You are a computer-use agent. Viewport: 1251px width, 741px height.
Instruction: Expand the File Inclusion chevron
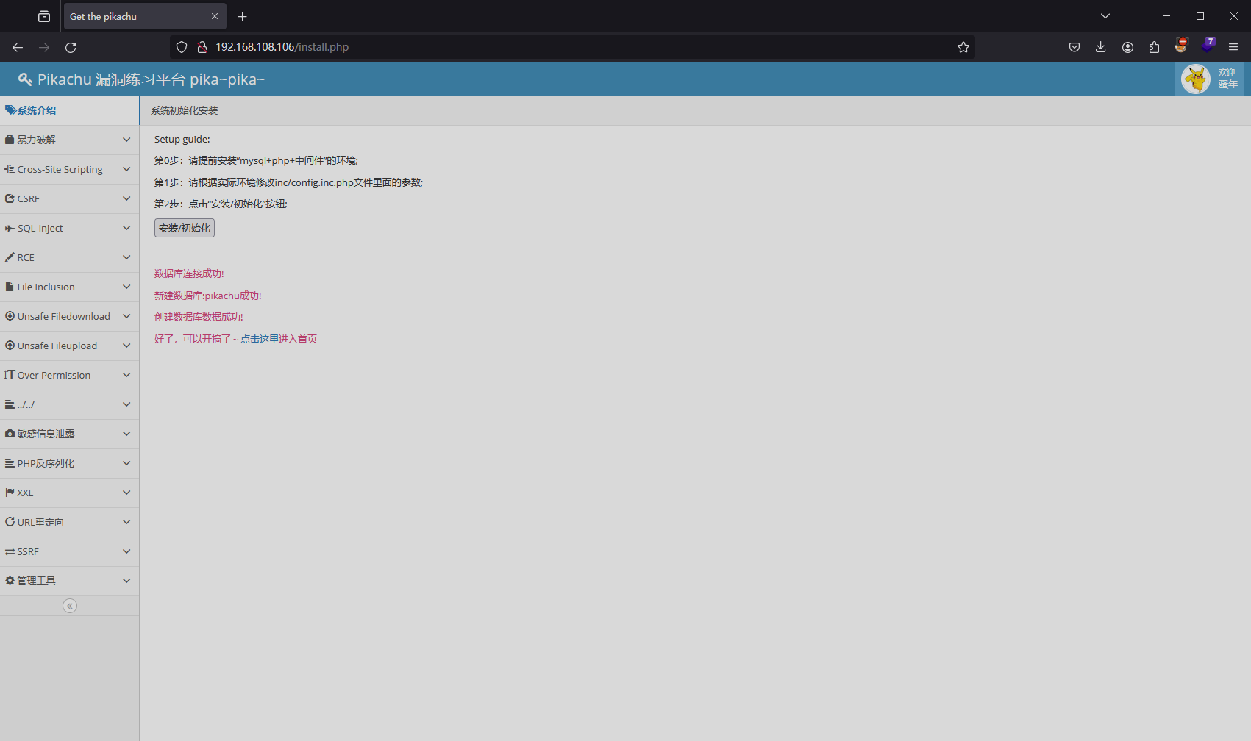tap(126, 287)
